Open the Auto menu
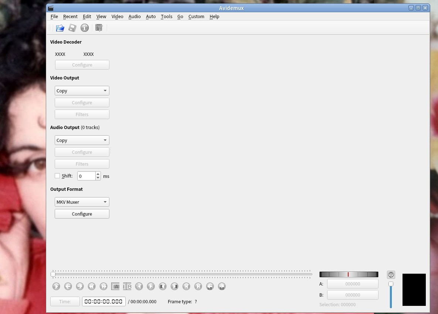Screen dimensions: 438x314 pos(150,16)
